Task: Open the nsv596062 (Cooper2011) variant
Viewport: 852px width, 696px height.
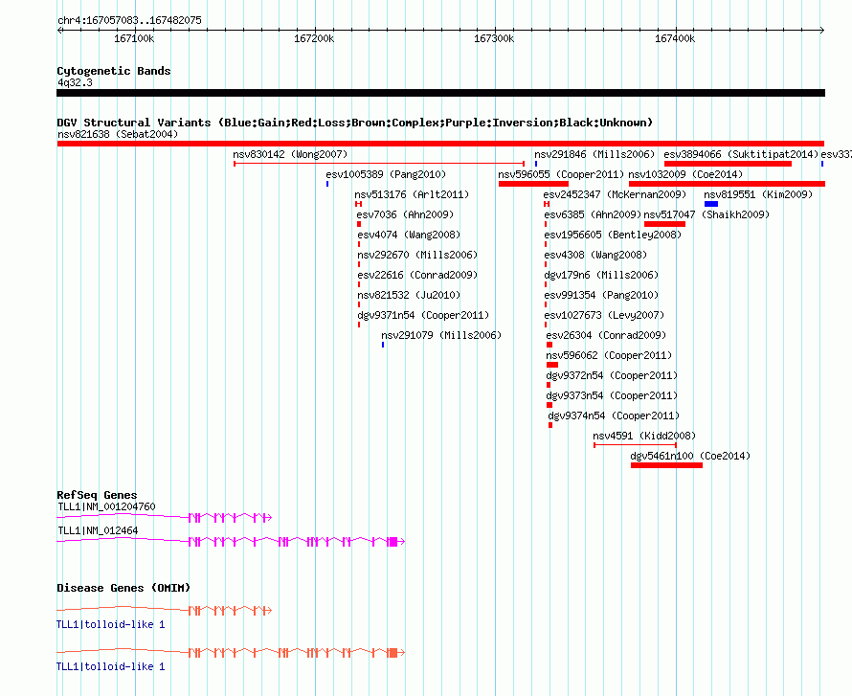Action: pyautogui.click(x=609, y=355)
